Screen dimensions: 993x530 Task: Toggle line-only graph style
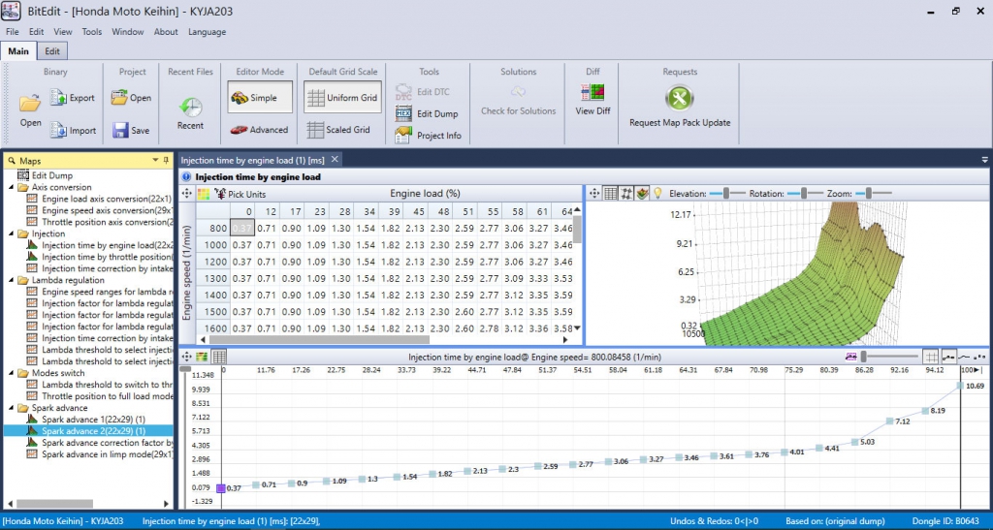(x=965, y=357)
